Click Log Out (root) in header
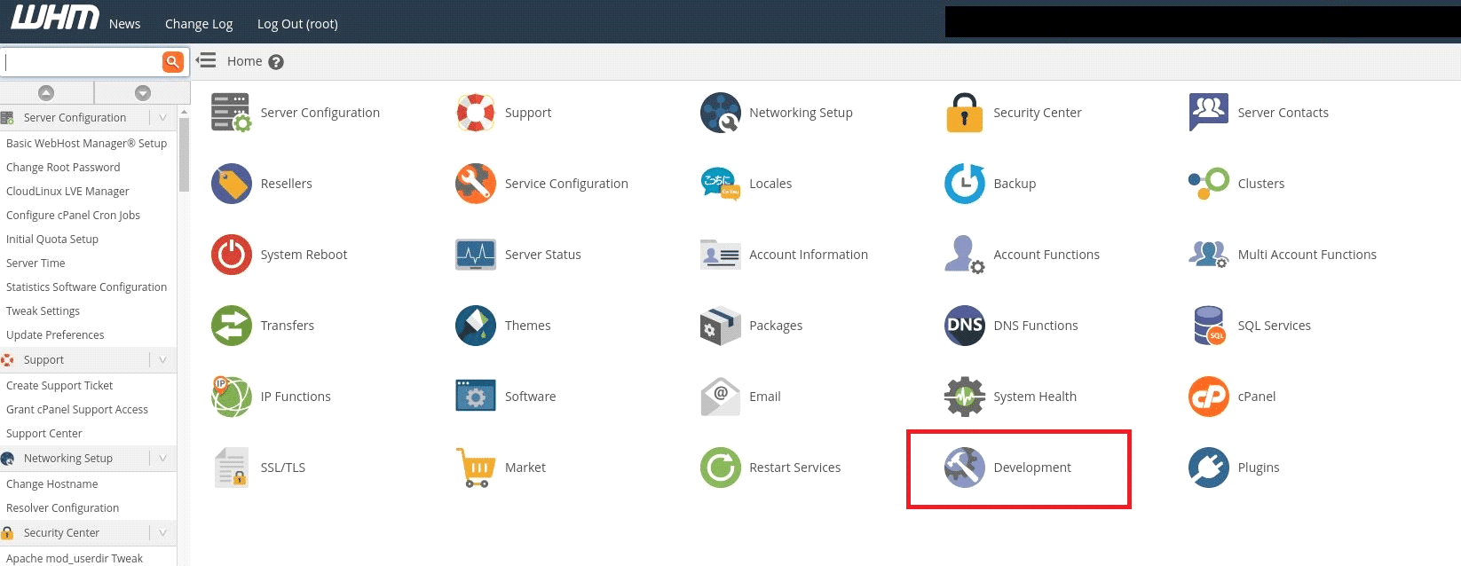The image size is (1461, 566). pos(297,24)
